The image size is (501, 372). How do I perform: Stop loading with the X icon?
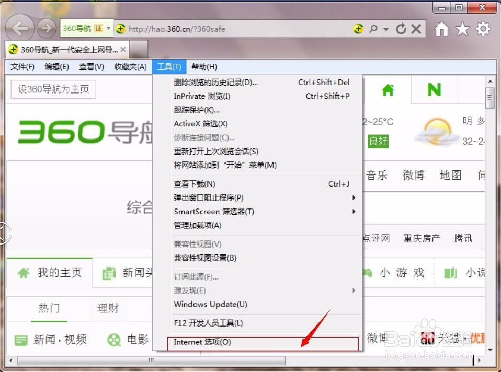[x=416, y=29]
